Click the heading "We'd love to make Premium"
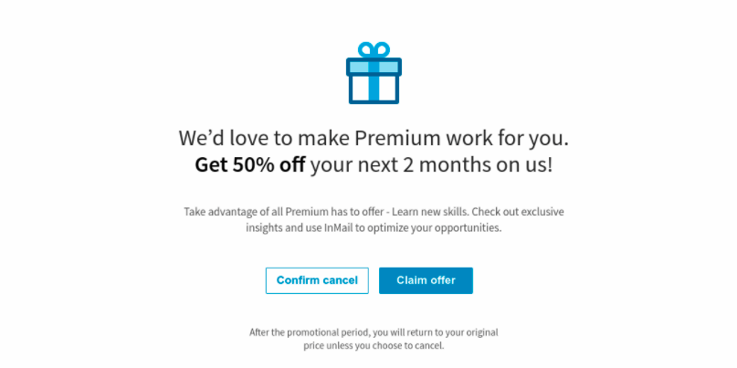737x368 pixels. point(311,138)
